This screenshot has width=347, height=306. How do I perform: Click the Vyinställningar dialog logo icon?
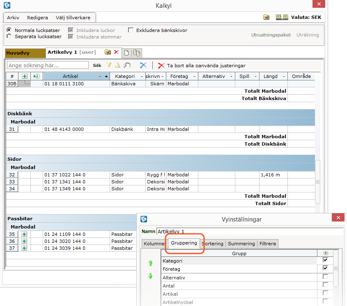point(144,219)
